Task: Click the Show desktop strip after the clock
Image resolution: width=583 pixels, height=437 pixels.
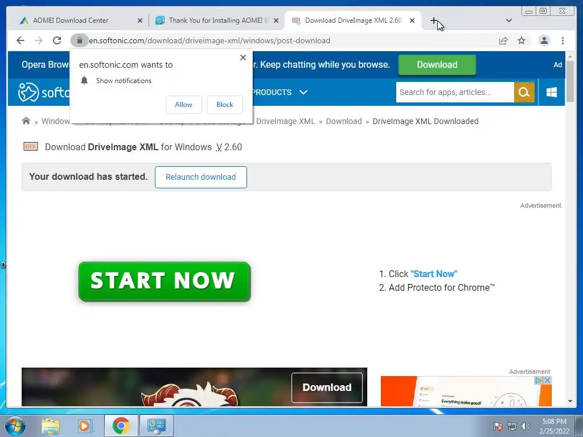Action: (x=580, y=426)
